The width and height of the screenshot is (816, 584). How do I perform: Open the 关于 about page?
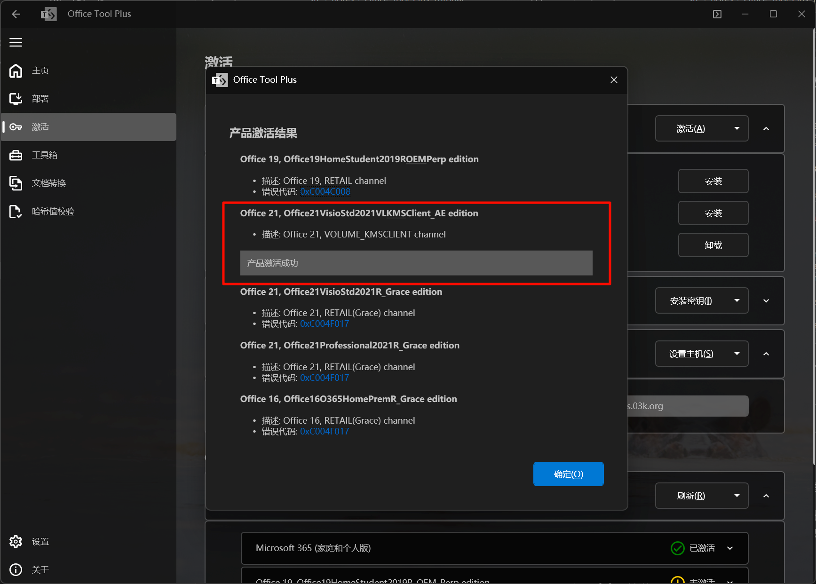tap(40, 570)
